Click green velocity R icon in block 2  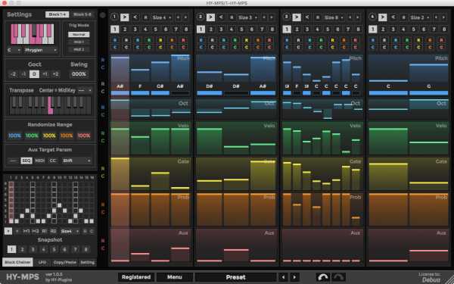click(235, 40)
